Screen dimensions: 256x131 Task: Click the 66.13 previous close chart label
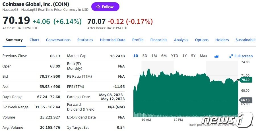pos(245,100)
